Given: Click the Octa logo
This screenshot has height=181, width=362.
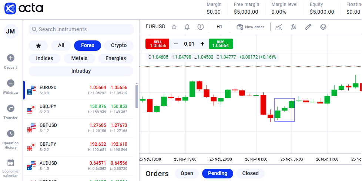Looking at the screenshot, I should point(24,9).
